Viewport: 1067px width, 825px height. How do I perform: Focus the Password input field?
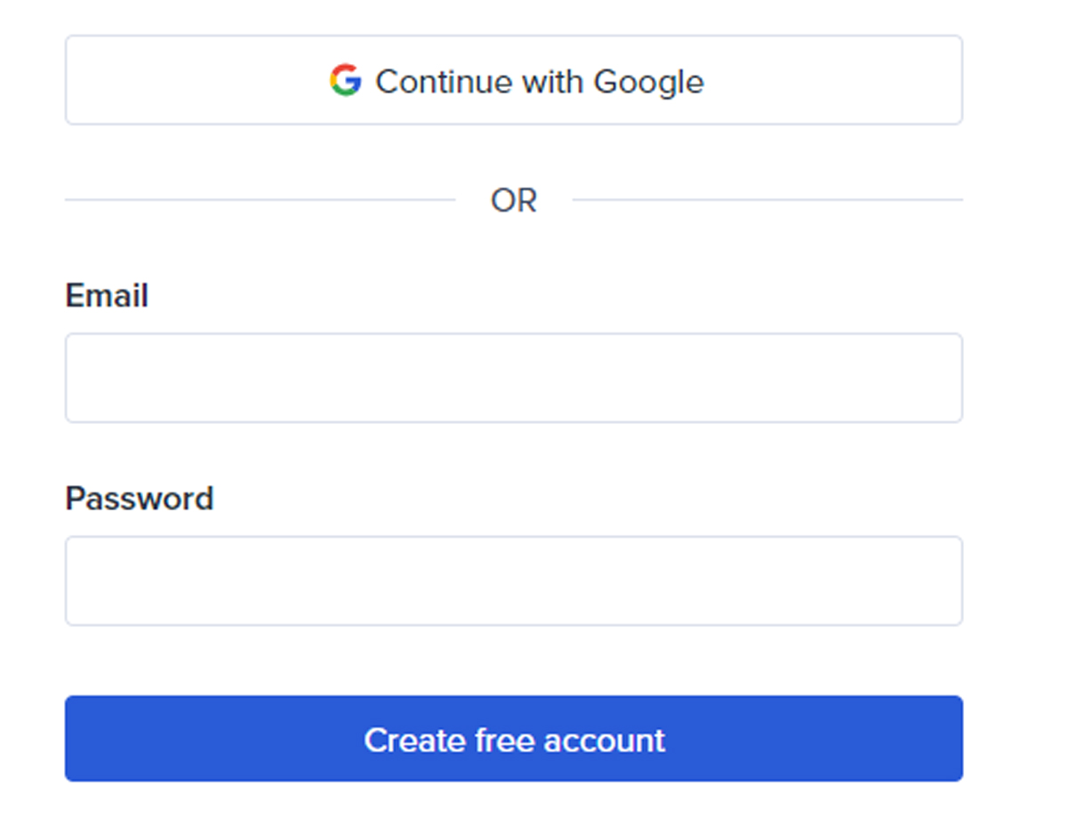(x=514, y=581)
